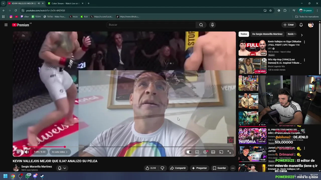The image size is (321, 180).
Task: Show more filter chips with right arrow
Action: tap(302, 35)
